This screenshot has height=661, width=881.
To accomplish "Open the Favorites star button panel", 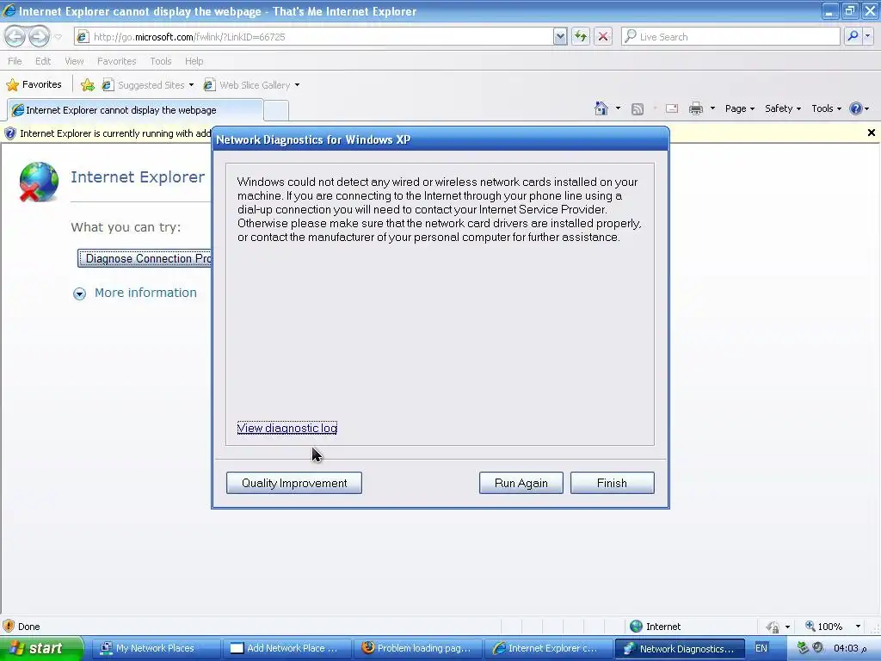I will point(34,85).
